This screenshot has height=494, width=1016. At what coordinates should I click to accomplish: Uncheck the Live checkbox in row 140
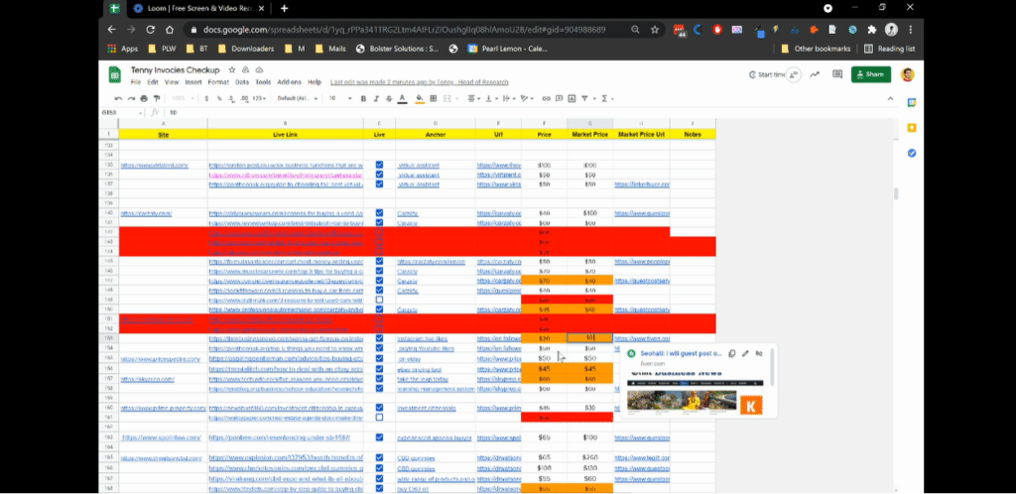(379, 212)
